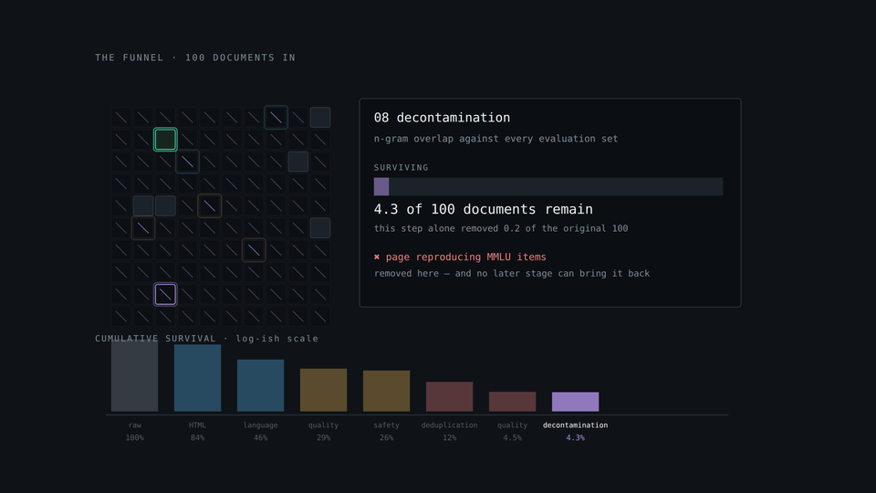This screenshot has width=876, height=493.
Task: Select the deduplication stage reddish bar
Action: point(449,397)
